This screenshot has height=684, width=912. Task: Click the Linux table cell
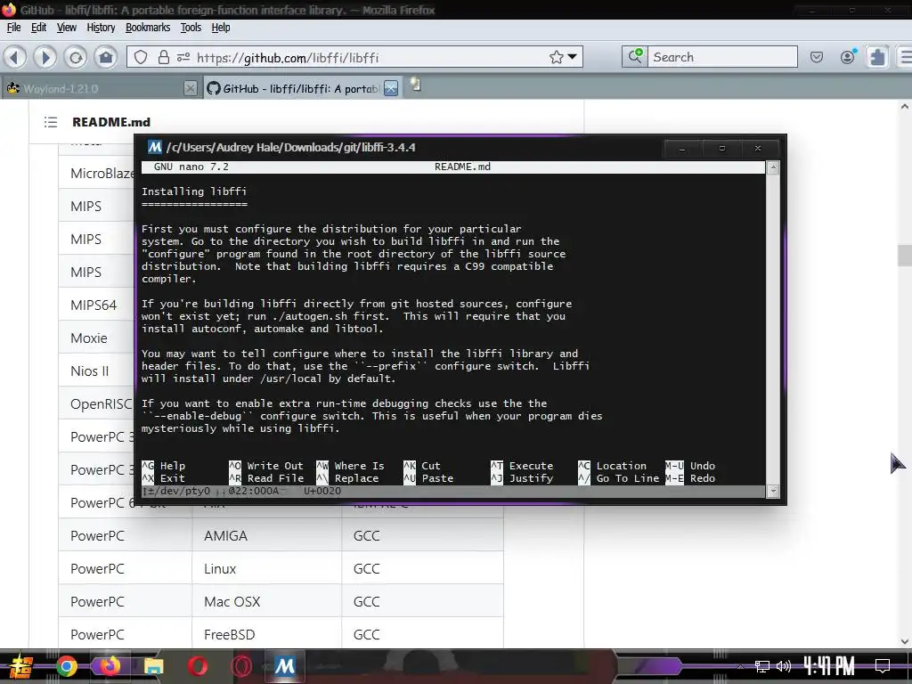coord(267,568)
